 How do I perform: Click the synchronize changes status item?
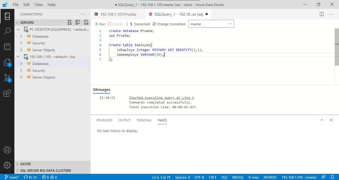tap(31, 177)
